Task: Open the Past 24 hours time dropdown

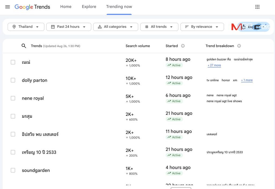Action: point(69,27)
